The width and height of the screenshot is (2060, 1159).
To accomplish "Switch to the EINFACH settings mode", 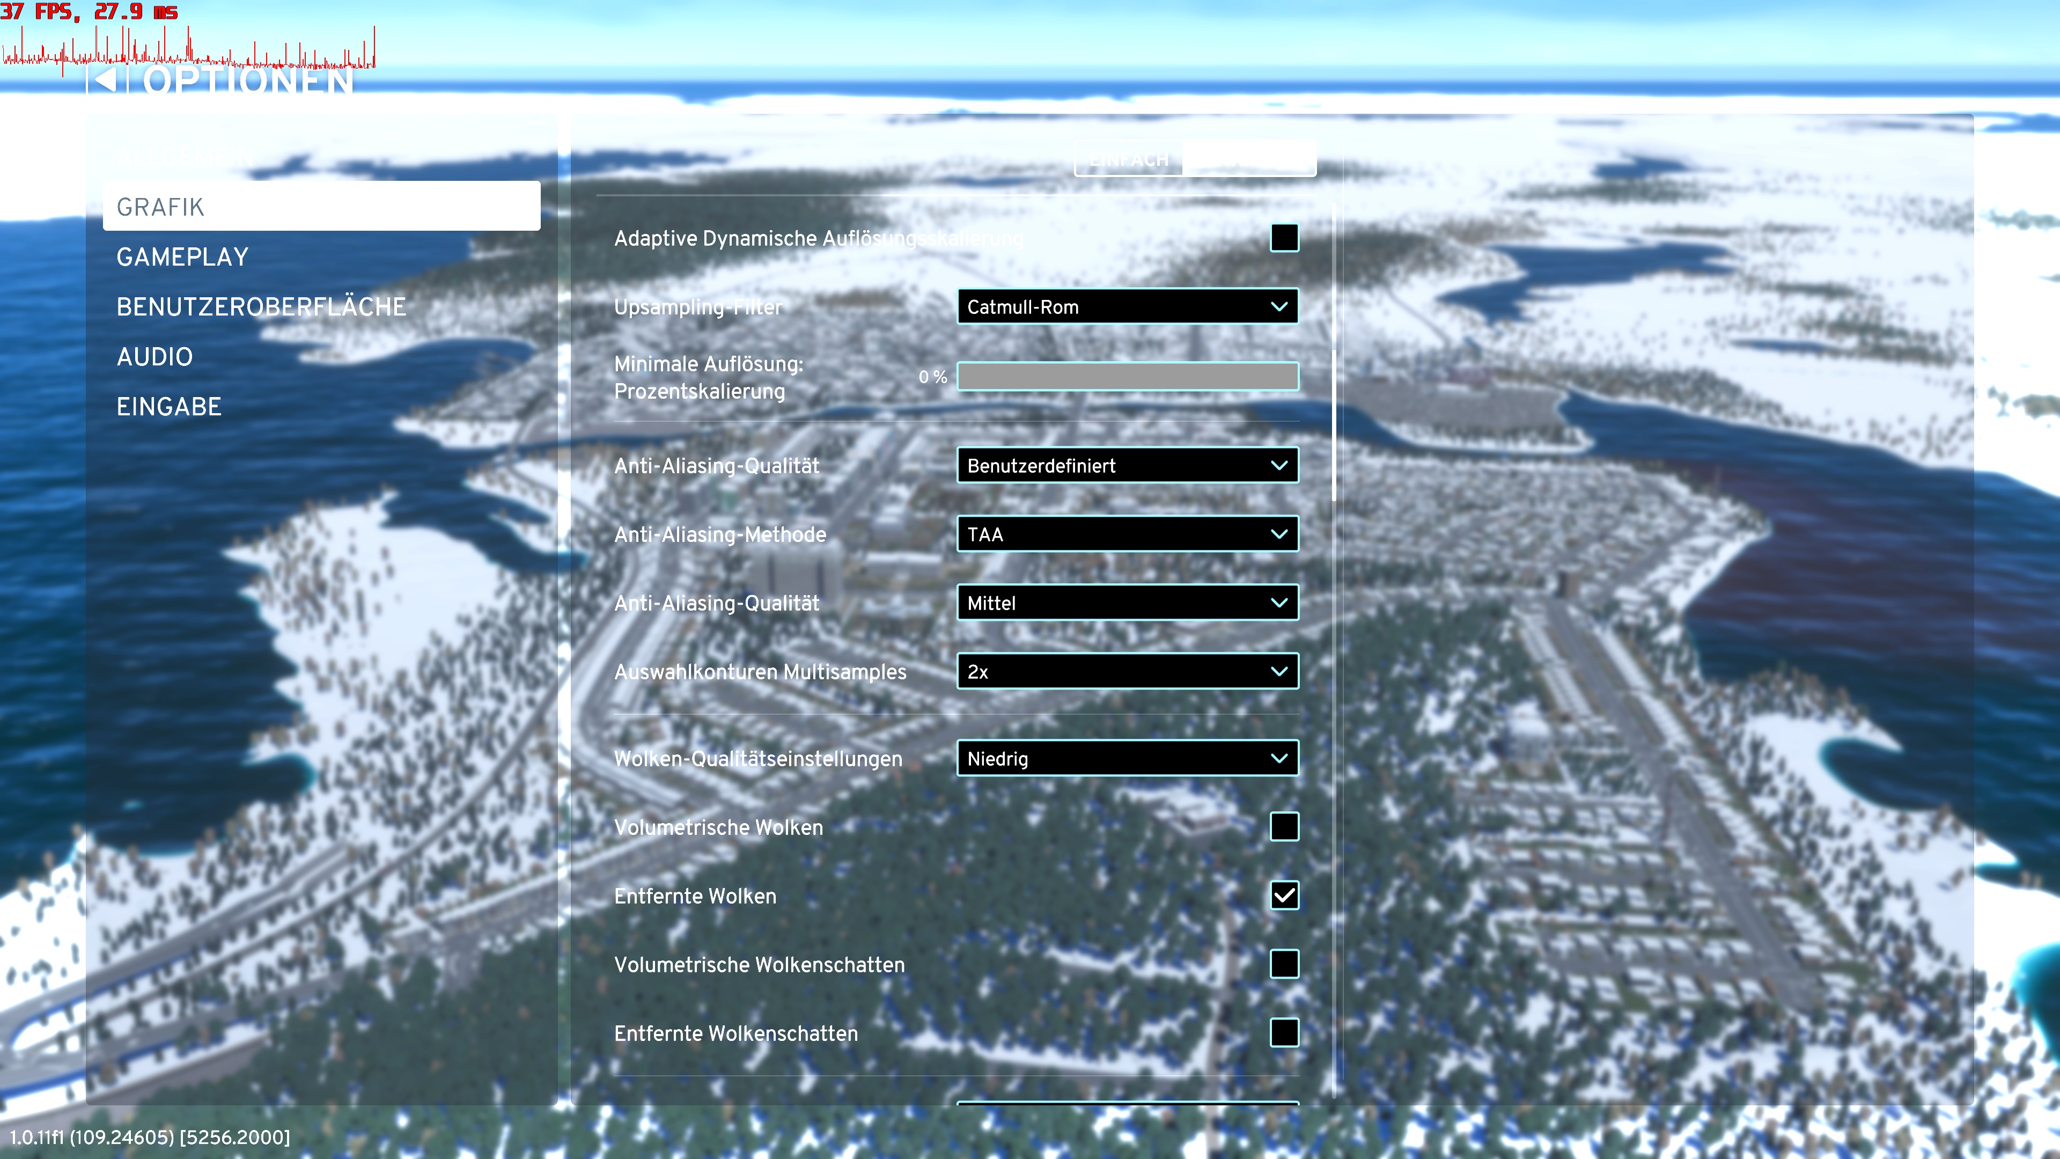I will 1128,159.
